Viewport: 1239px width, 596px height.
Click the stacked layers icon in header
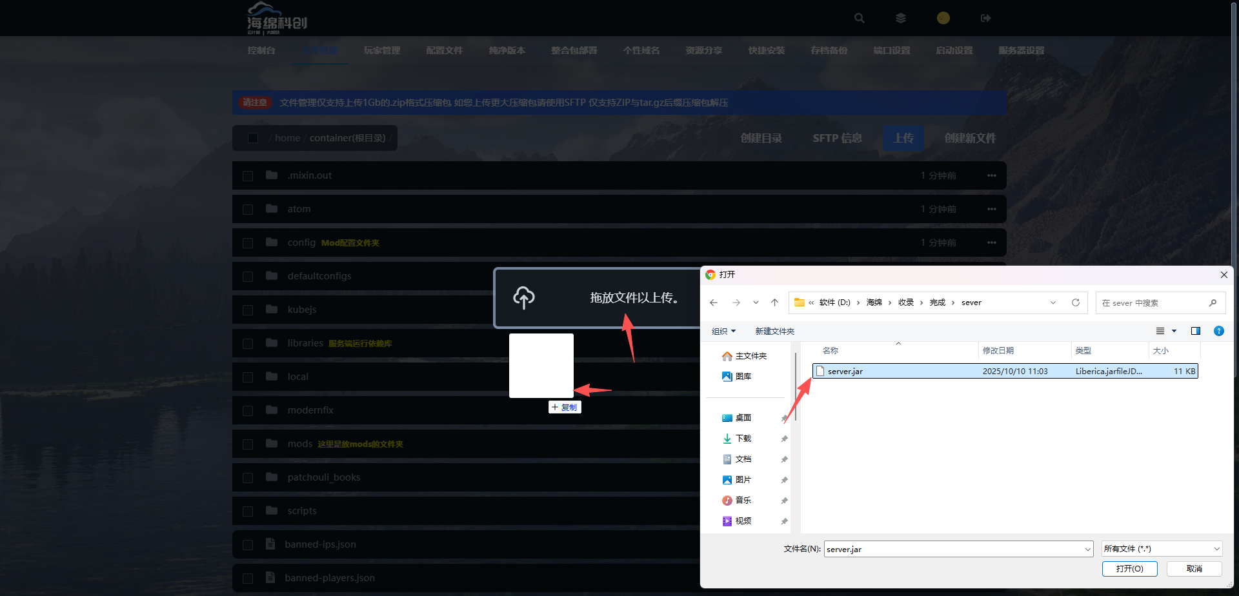click(901, 18)
